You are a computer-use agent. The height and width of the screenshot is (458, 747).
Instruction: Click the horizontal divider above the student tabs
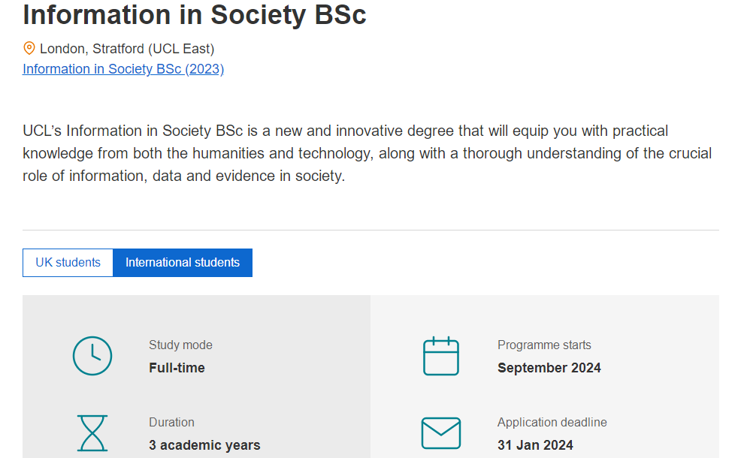[x=370, y=230]
